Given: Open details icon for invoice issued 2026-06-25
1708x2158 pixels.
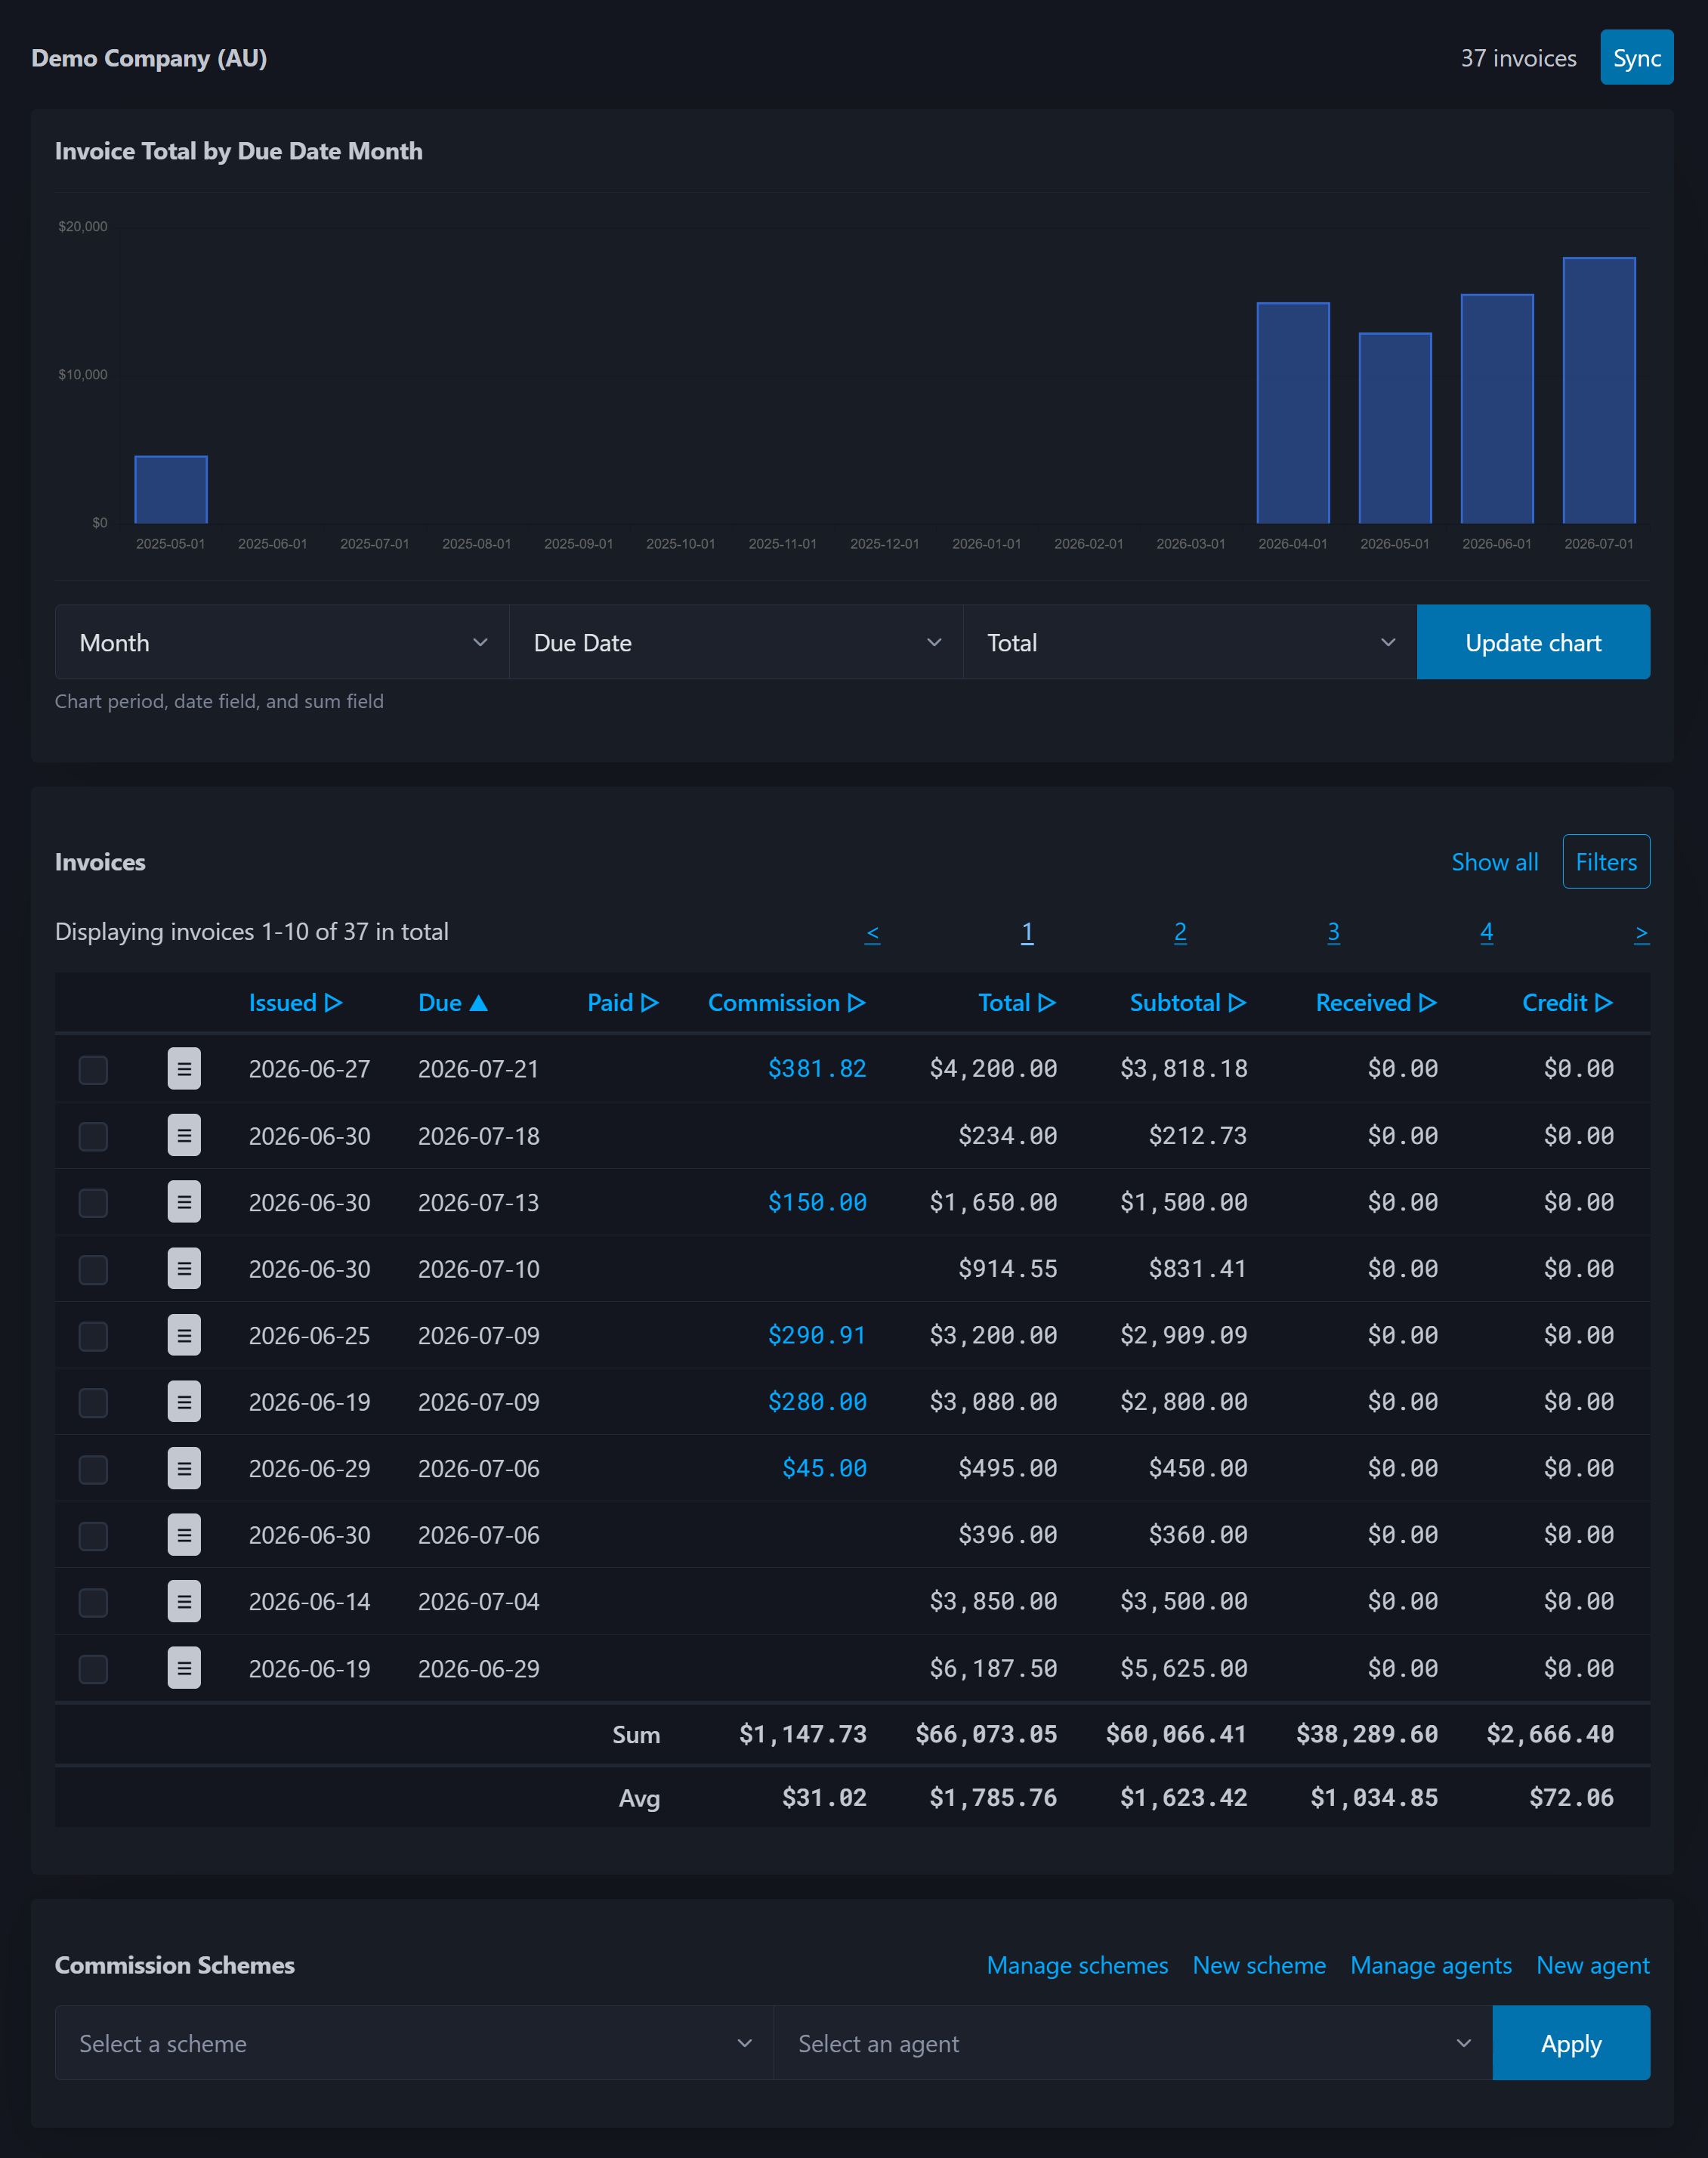Looking at the screenshot, I should pos(184,1335).
